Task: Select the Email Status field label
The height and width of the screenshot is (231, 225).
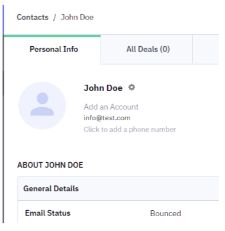Action: [x=48, y=213]
